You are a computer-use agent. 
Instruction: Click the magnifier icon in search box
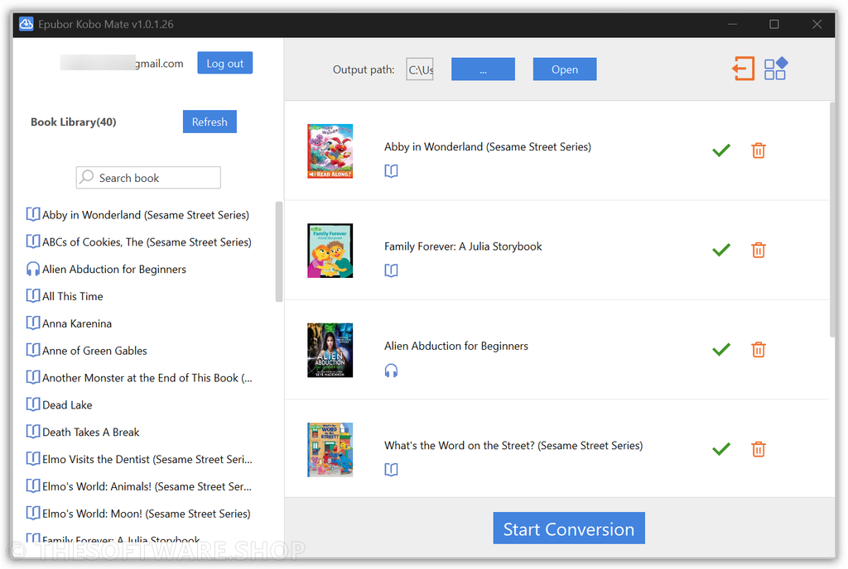[x=86, y=177]
